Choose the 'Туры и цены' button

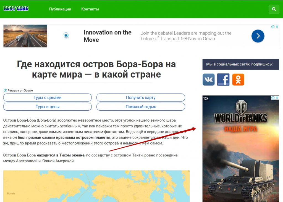(47, 107)
